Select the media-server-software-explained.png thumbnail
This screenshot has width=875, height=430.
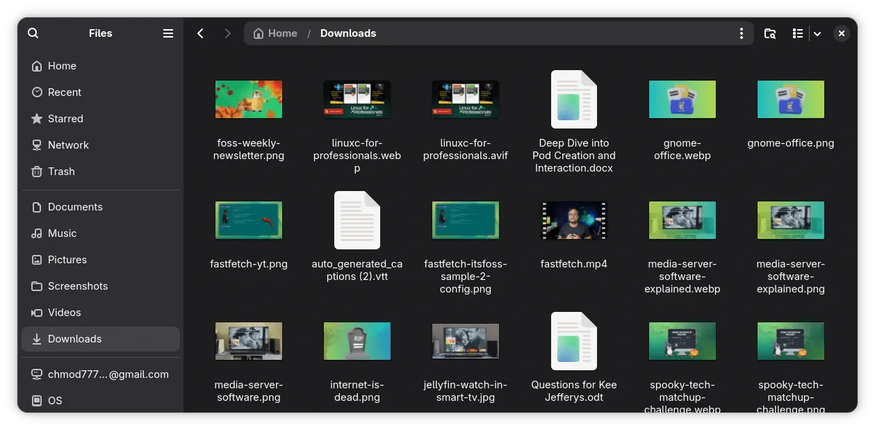791,220
